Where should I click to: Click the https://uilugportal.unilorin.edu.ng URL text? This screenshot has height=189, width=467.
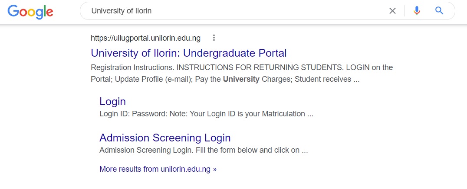point(146,38)
